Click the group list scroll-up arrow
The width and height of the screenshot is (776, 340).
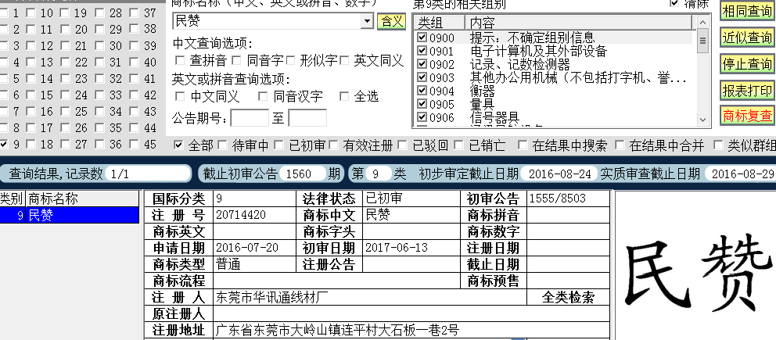(x=702, y=22)
